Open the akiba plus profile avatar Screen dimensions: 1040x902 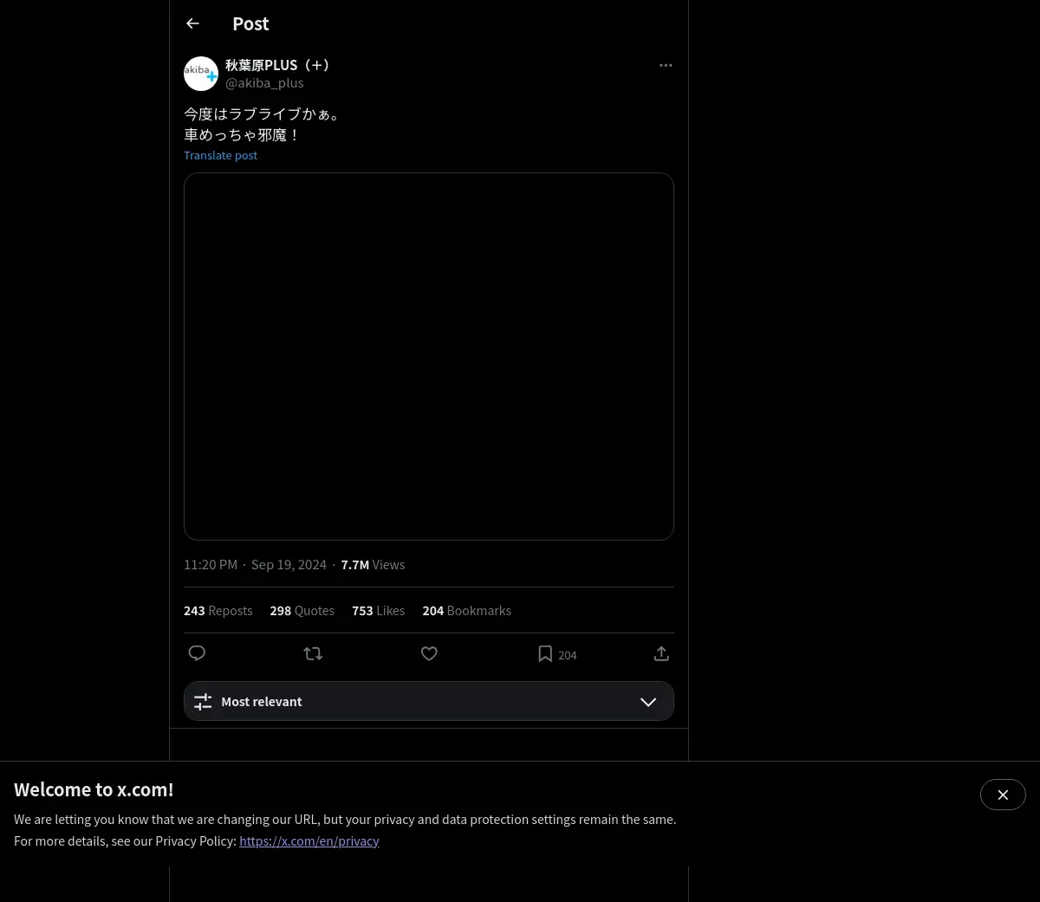(201, 74)
